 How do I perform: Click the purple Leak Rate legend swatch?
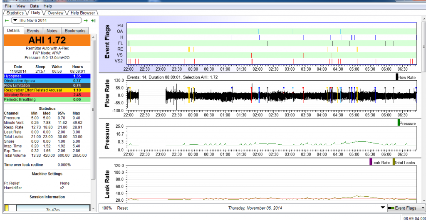point(371,162)
